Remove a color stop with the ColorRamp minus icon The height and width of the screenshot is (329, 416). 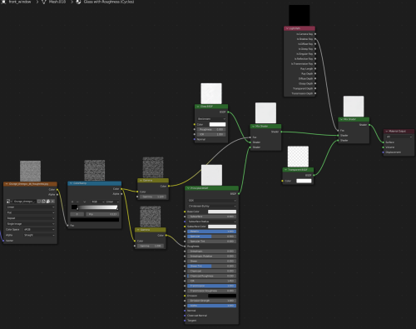(x=77, y=202)
